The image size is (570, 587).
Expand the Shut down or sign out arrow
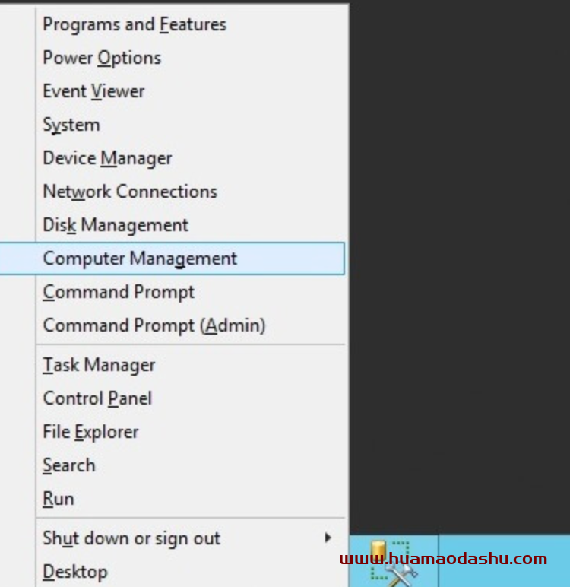click(328, 538)
